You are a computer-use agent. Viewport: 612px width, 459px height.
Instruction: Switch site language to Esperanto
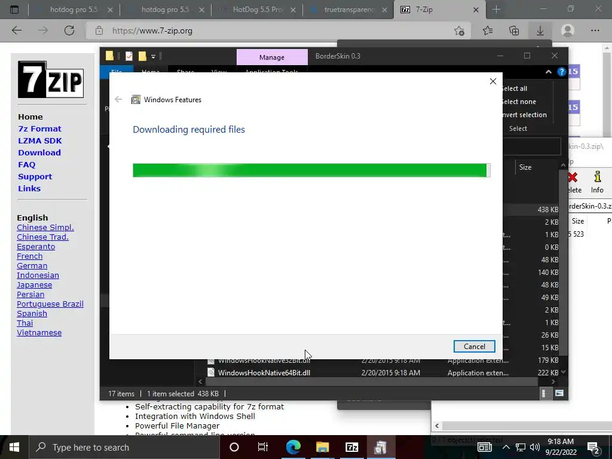tap(36, 247)
